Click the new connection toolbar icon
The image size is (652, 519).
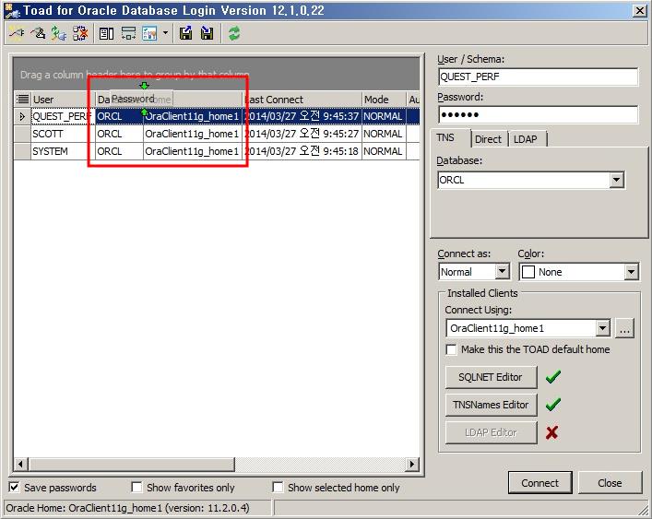(x=16, y=33)
